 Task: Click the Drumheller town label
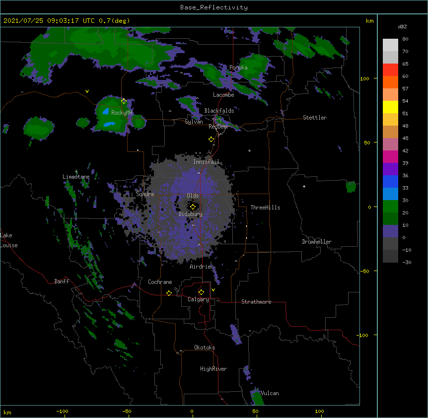click(x=317, y=242)
